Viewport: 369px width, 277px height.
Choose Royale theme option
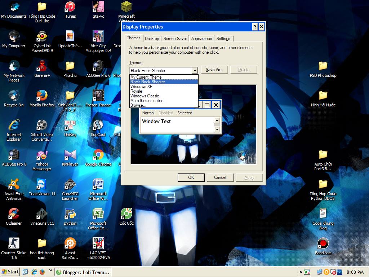164,91
